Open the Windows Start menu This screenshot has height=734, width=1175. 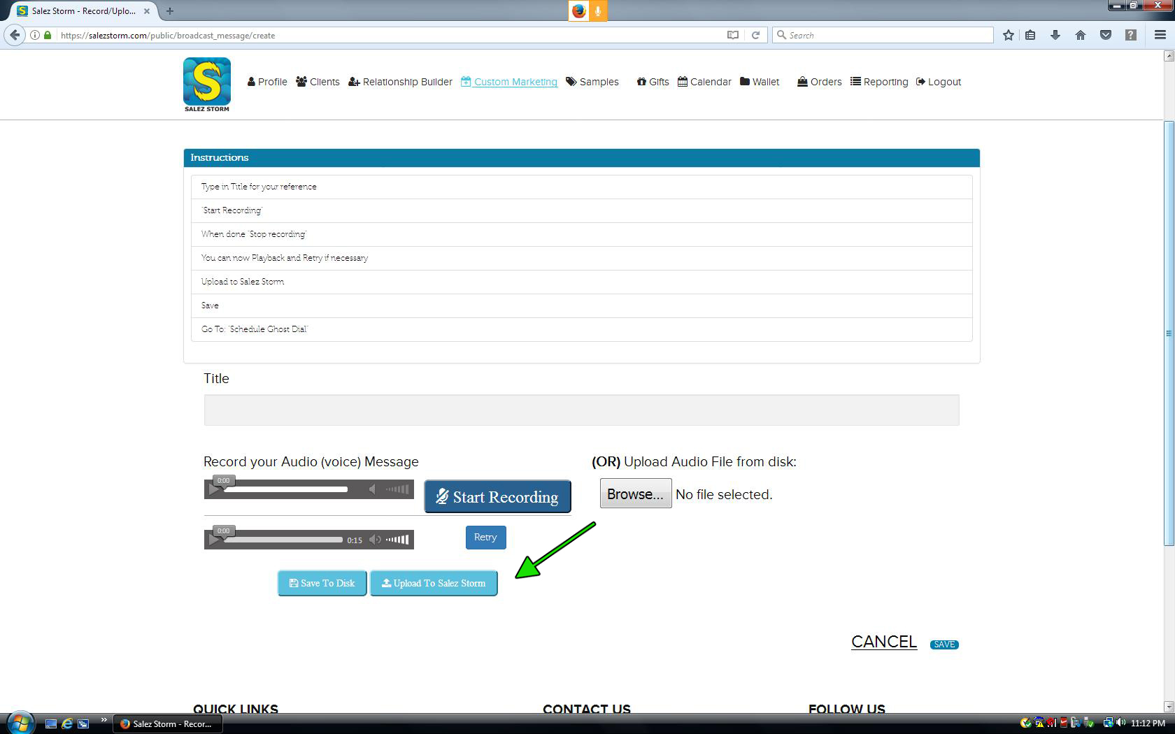pos(20,723)
